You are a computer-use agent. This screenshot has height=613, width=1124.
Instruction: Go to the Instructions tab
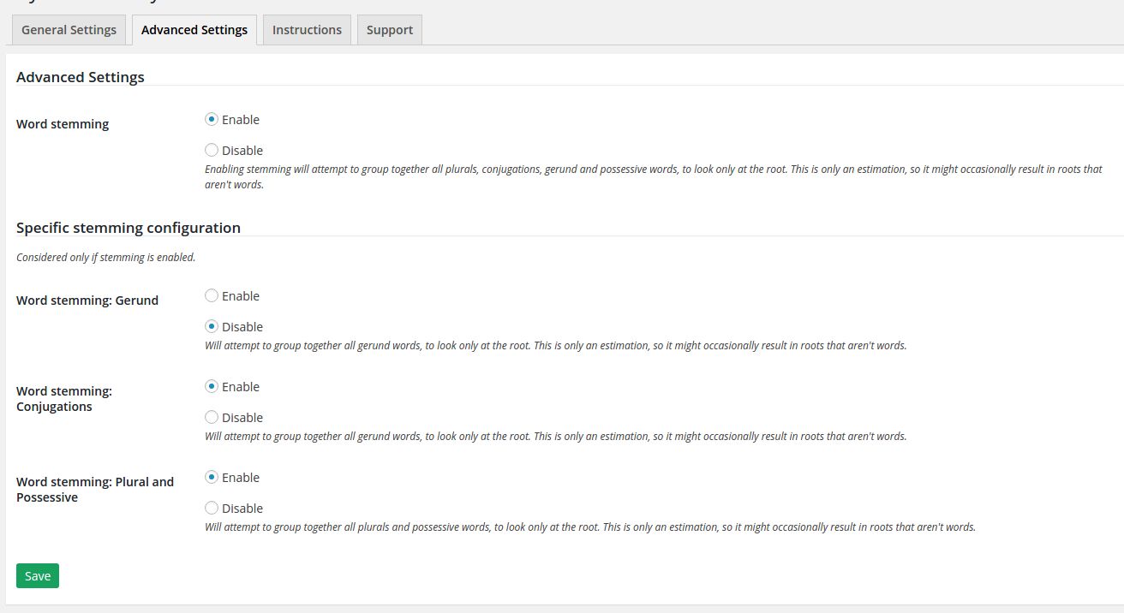[307, 30]
